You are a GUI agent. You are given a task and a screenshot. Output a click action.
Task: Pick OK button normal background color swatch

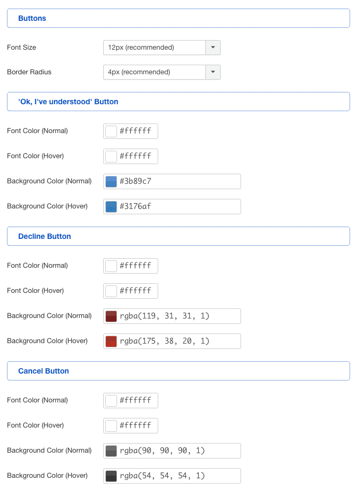tap(111, 182)
